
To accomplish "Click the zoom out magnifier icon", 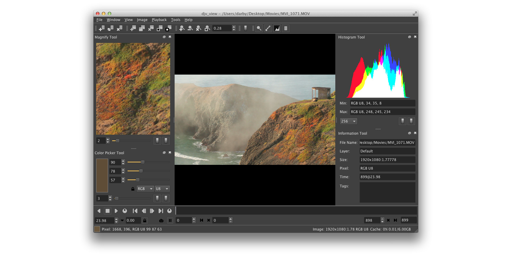I will tap(190, 28).
